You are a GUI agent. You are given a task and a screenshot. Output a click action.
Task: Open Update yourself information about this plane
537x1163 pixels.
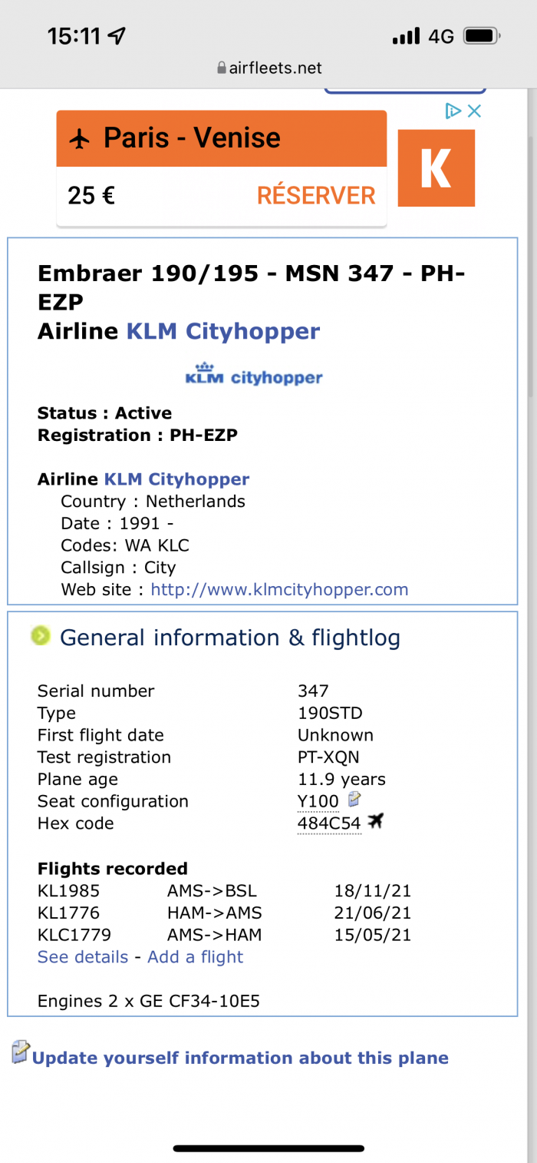coord(240,1058)
